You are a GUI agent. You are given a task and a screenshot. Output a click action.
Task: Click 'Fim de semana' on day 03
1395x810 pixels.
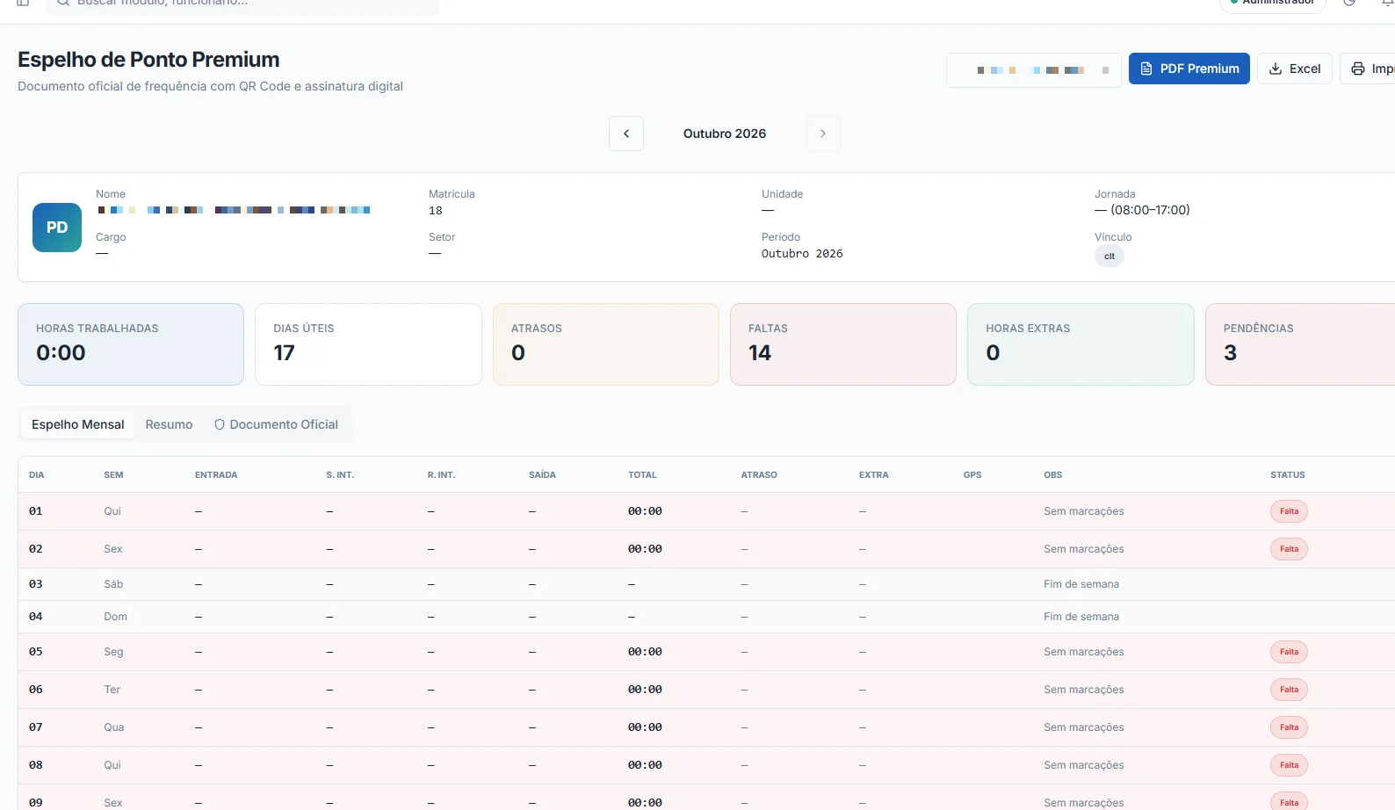1081,584
